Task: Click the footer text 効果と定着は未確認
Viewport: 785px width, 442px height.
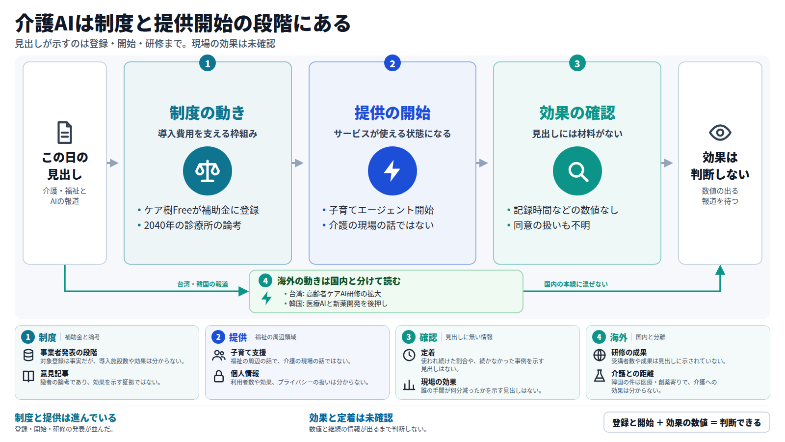Action: click(x=351, y=418)
